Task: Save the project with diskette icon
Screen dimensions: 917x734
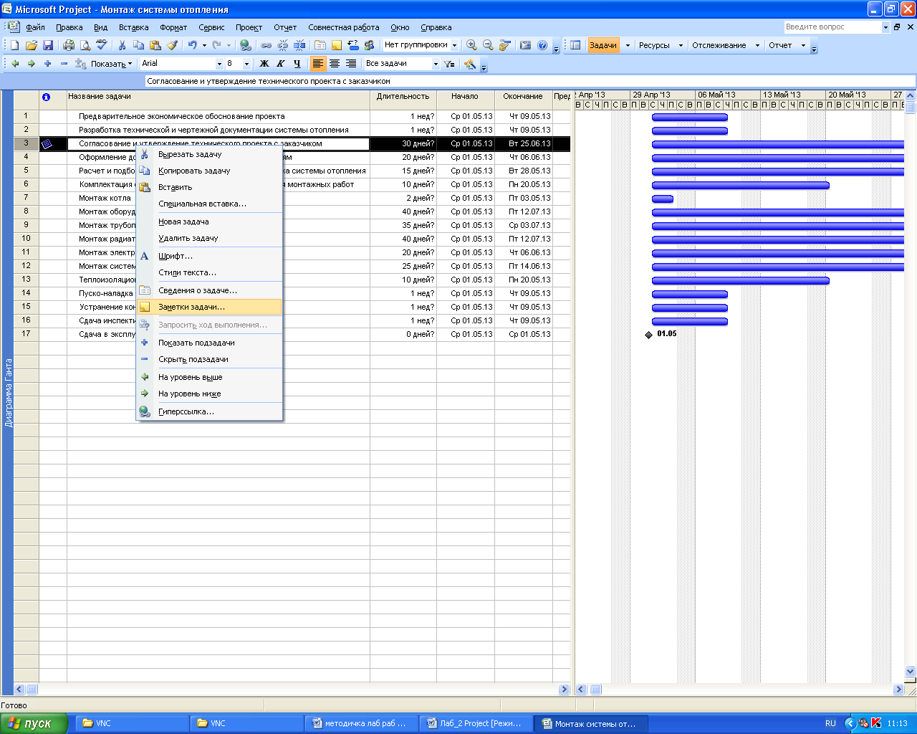Action: point(48,45)
